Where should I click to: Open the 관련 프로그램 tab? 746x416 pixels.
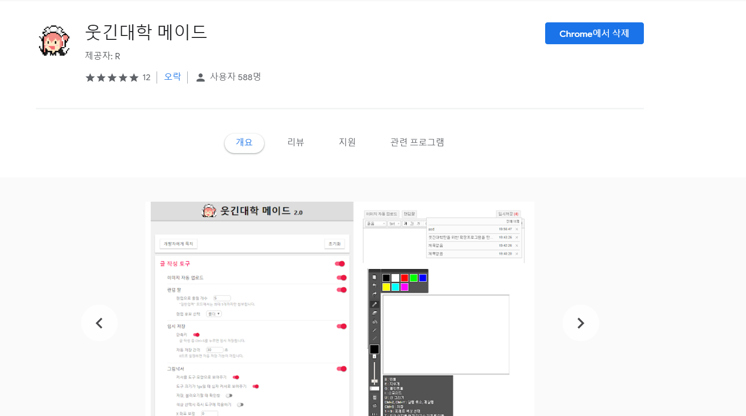coord(417,142)
